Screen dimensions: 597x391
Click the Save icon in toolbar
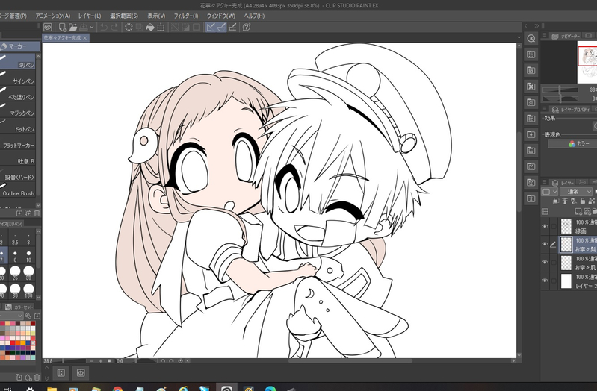click(83, 27)
